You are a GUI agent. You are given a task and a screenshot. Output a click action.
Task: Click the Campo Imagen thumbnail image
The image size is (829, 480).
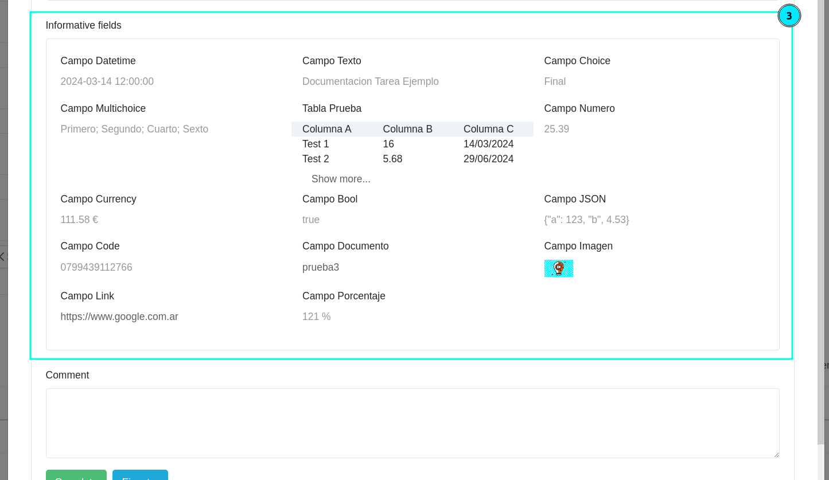558,268
